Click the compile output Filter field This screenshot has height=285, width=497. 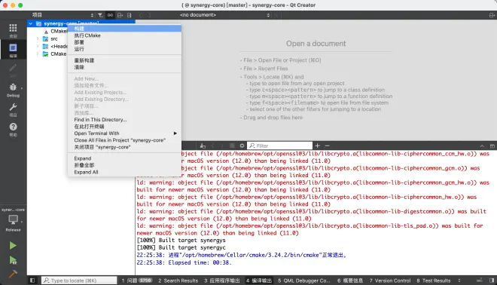click(x=279, y=146)
